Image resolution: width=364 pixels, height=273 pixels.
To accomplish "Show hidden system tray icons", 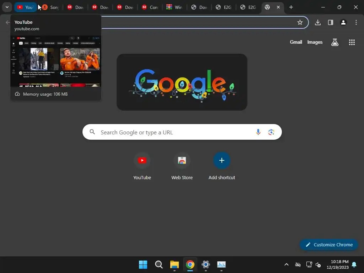I will [x=287, y=264].
